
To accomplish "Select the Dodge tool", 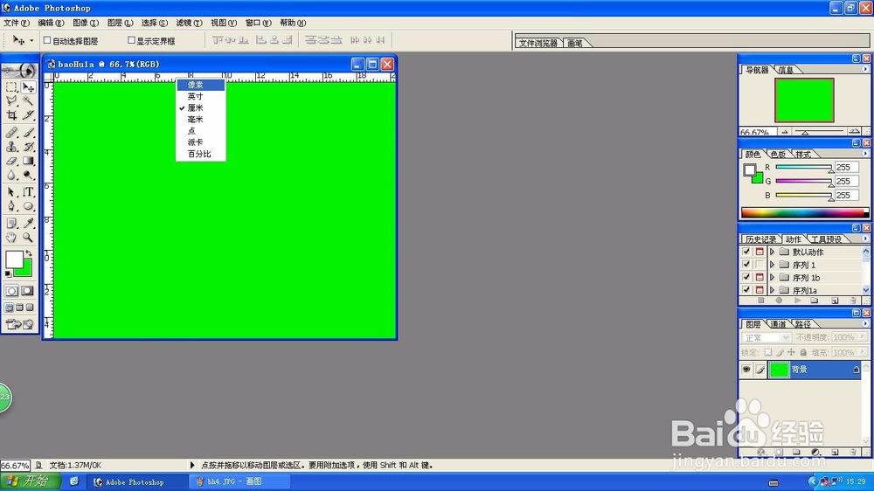I will coord(28,175).
